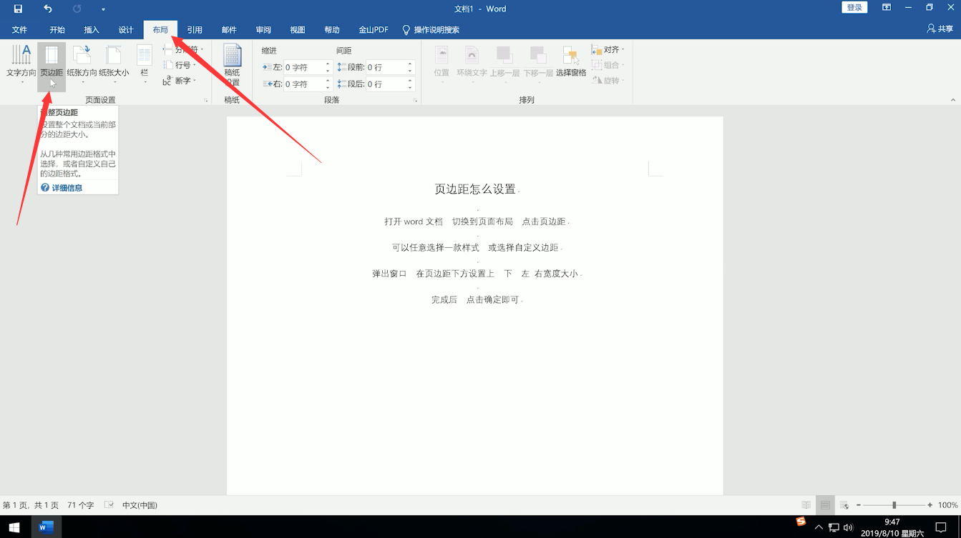Viewport: 961px width, 538px height.
Task: Collapse the ribbon with the chevron
Action: coord(952,100)
